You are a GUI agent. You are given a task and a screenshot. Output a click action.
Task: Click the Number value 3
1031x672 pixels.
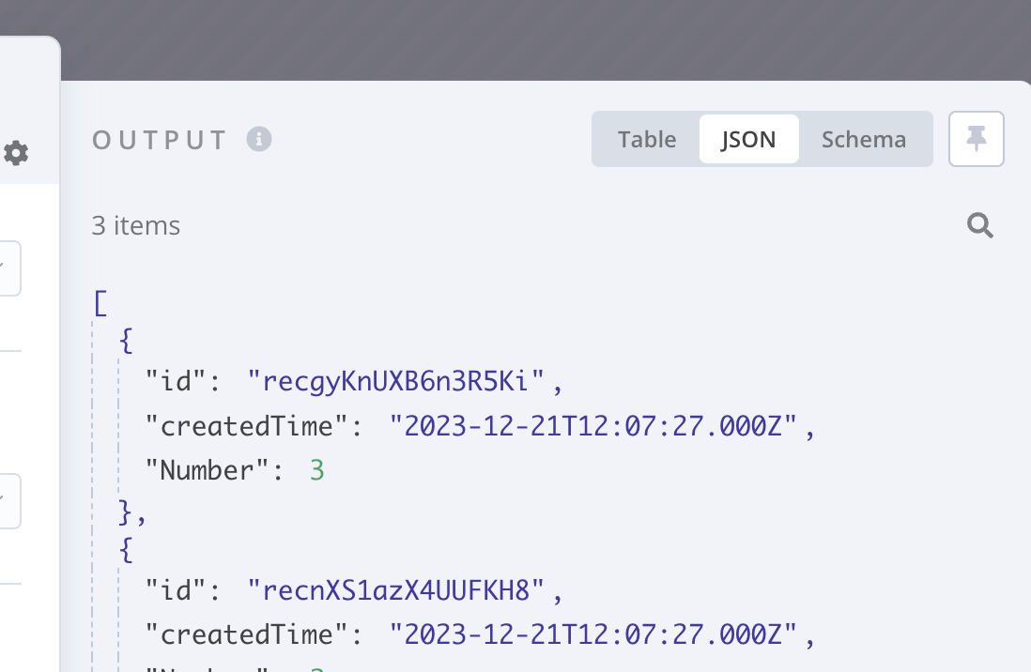[317, 470]
